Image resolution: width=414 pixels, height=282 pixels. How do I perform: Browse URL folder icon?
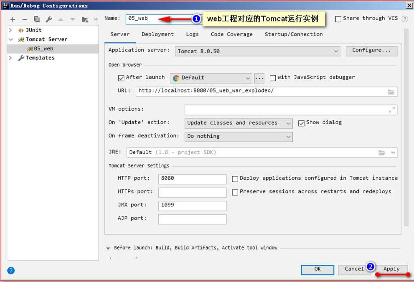391,92
